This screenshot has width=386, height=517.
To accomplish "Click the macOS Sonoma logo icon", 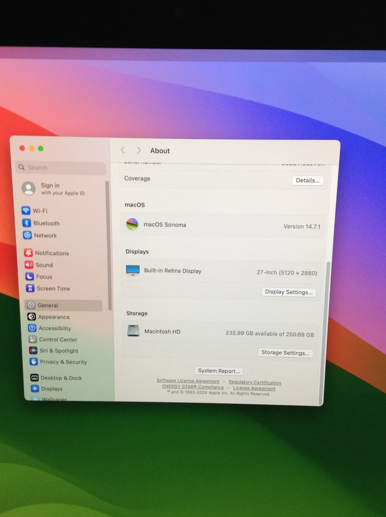I will point(132,224).
